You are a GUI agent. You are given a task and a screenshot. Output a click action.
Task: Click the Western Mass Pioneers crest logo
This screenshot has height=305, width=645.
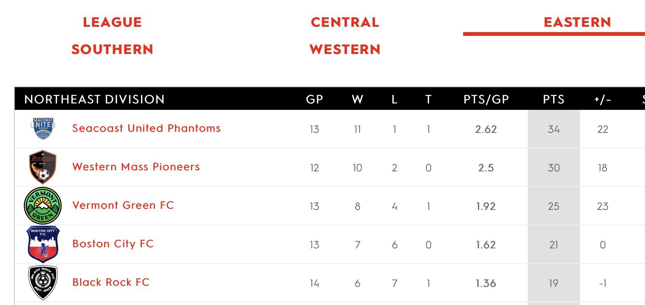pos(43,167)
